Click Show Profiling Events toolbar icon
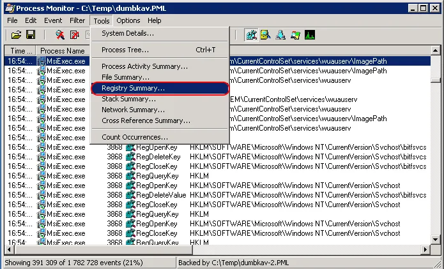Image resolution: width=444 pixels, height=269 pixels. coord(309,34)
